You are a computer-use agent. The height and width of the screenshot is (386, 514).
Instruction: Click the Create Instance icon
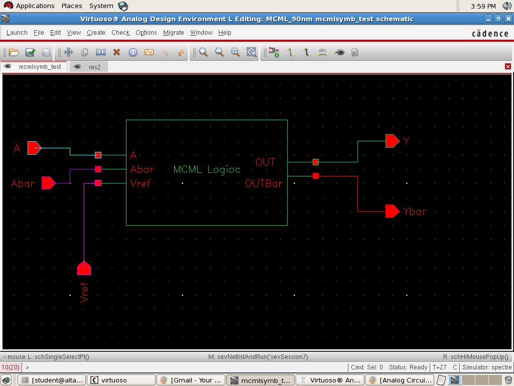pos(274,52)
